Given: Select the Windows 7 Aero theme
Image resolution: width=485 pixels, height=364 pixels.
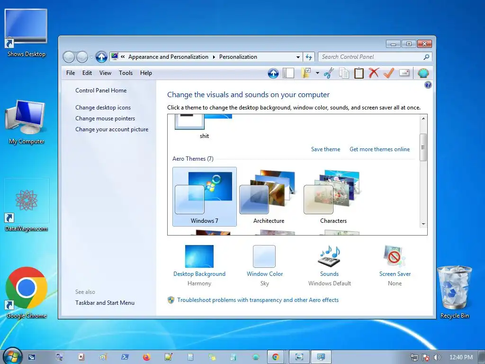Looking at the screenshot, I should [x=205, y=197].
